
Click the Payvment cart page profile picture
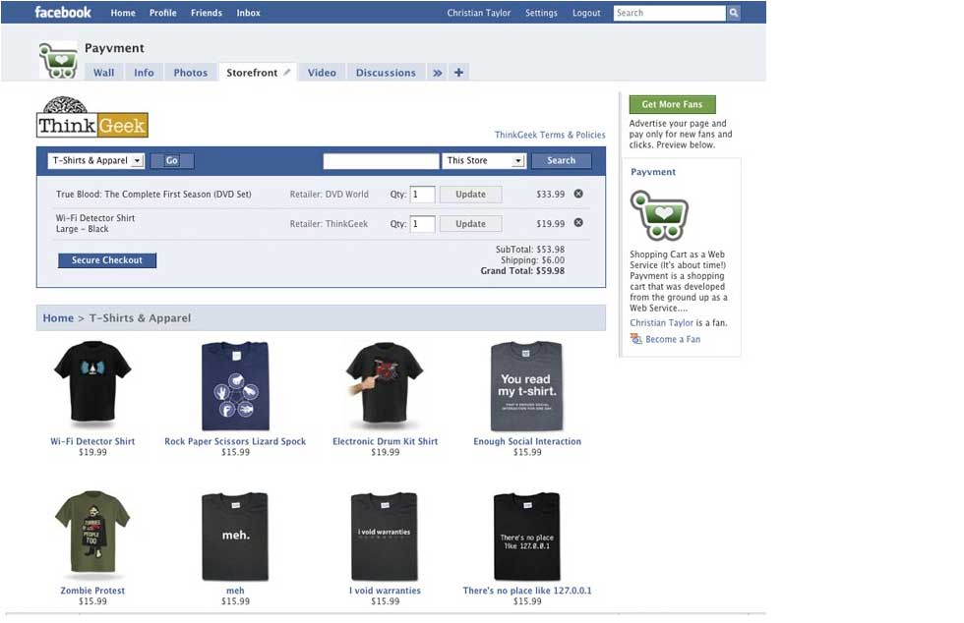click(x=58, y=60)
